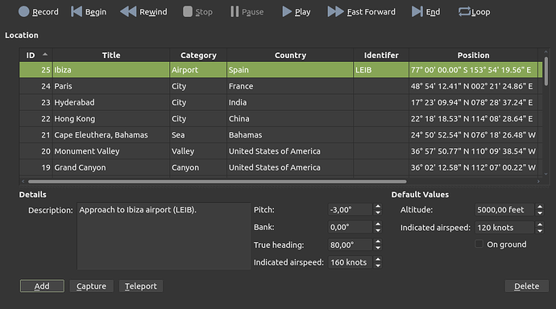Start playback with Play

coord(296,12)
